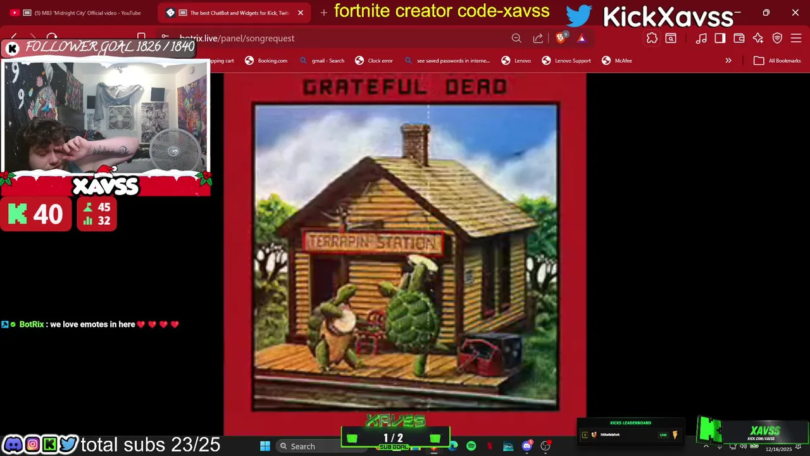The width and height of the screenshot is (810, 456).
Task: Open the Brave Shields lion icon
Action: point(560,38)
